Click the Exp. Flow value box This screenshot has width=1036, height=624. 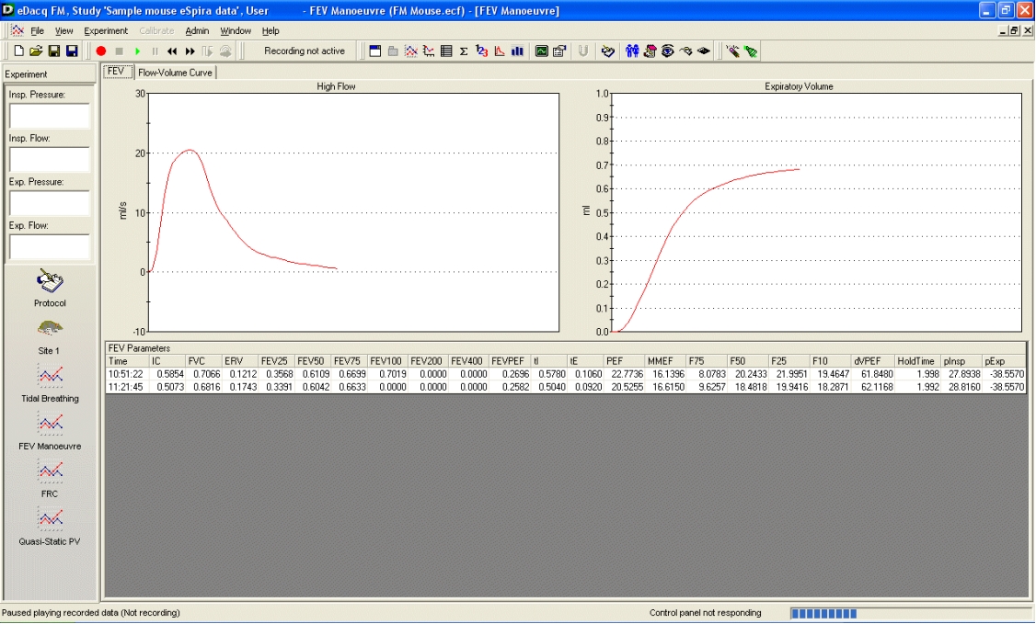click(50, 247)
